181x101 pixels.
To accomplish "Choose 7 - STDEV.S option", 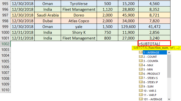I will [151, 78].
